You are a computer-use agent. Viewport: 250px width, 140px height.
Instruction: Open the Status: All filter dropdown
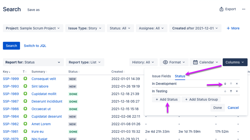[x=120, y=28]
